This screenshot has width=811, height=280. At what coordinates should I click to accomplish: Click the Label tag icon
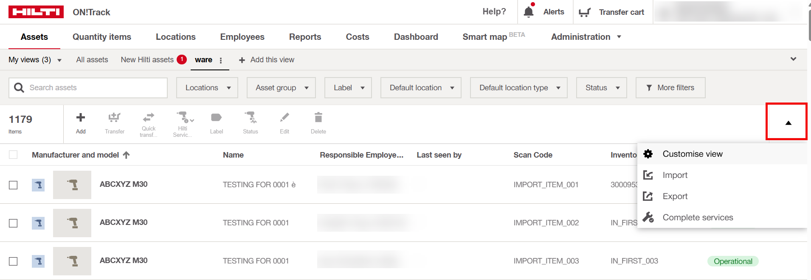216,117
